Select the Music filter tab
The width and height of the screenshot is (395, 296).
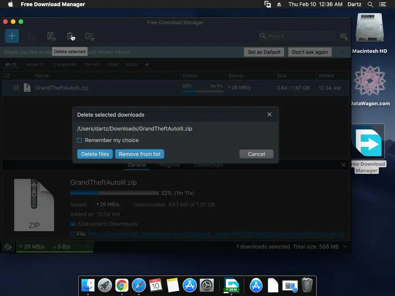click(132, 64)
